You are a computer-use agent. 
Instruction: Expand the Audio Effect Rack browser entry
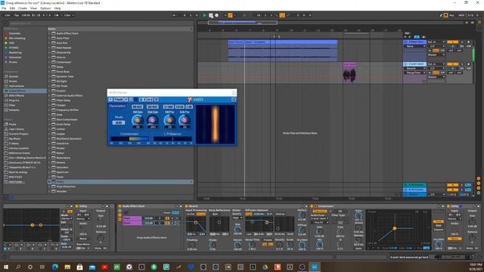click(x=49, y=33)
